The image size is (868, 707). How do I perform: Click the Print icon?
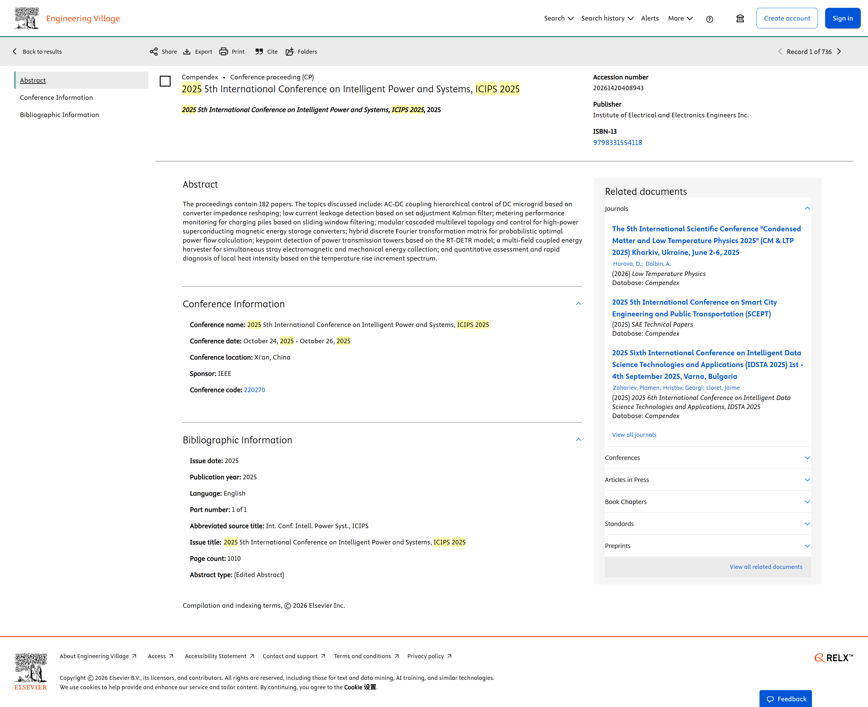coord(223,52)
